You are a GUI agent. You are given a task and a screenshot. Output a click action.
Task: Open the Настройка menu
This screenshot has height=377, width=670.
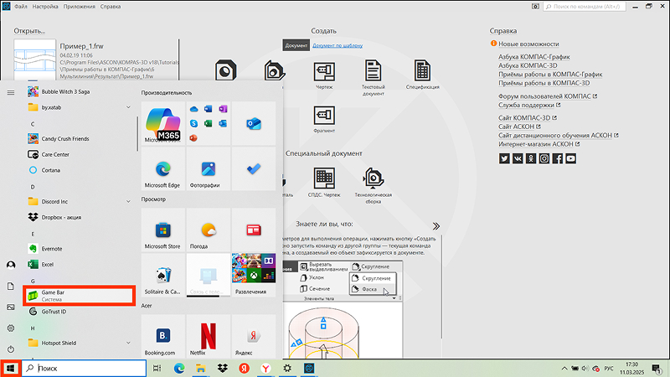pos(45,7)
